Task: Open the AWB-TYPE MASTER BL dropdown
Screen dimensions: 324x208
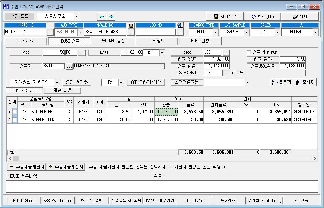Action: [80, 32]
